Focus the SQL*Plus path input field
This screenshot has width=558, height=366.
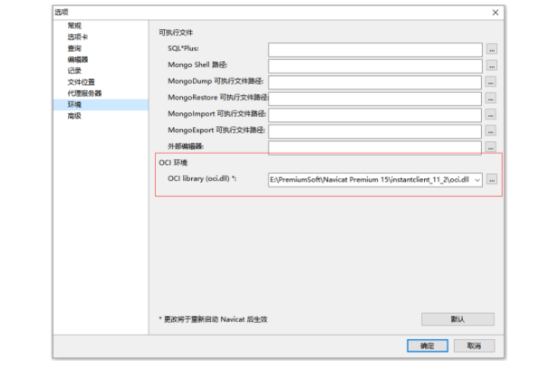[x=375, y=50]
